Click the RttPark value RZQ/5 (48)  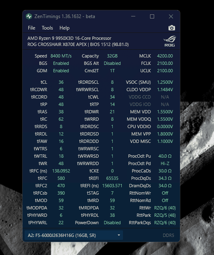pos(165,215)
